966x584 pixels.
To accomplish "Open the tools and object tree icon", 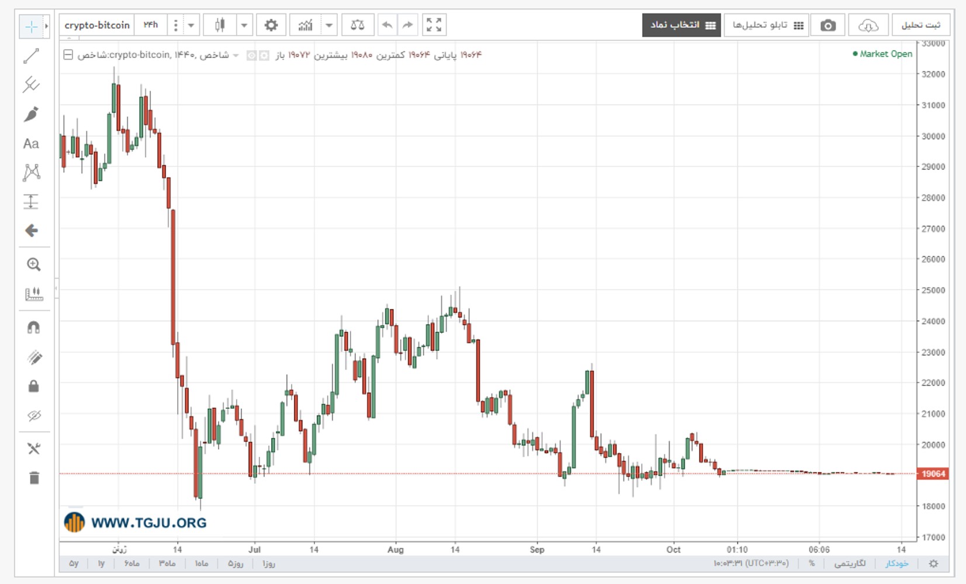I will (x=34, y=449).
